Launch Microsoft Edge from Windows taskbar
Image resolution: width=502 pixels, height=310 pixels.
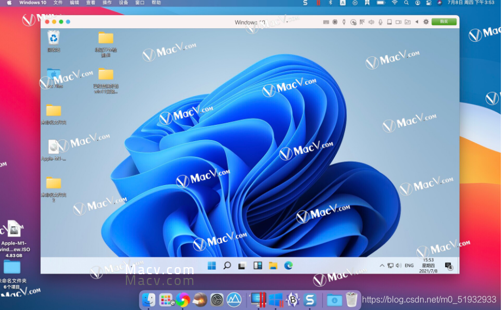click(x=289, y=265)
